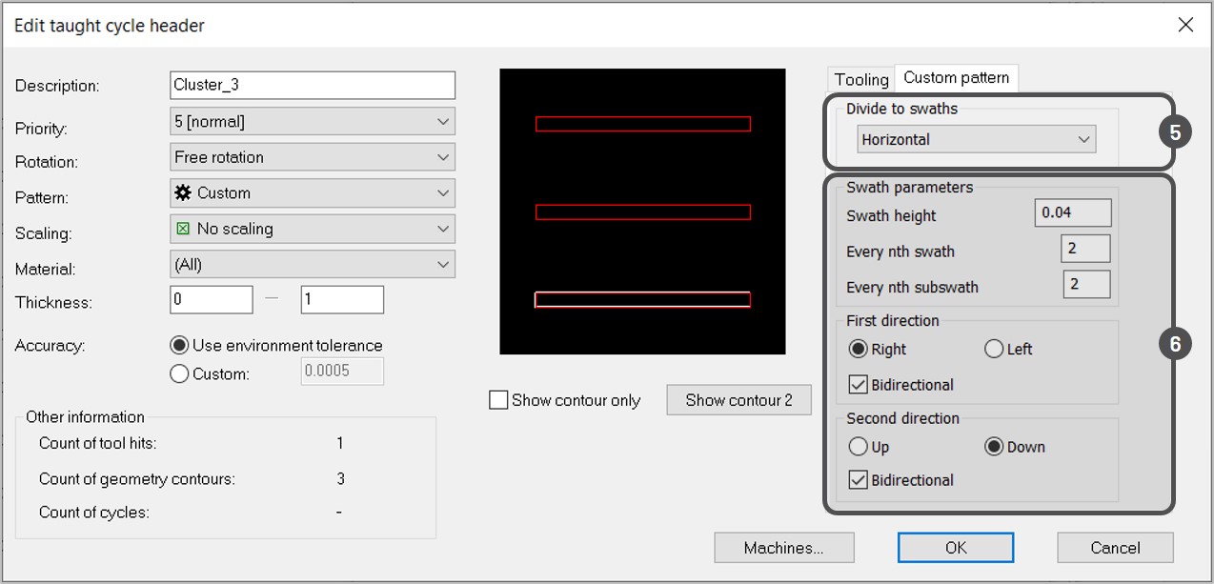This screenshot has width=1214, height=584.
Task: Select Left as the first direction
Action: pos(994,350)
